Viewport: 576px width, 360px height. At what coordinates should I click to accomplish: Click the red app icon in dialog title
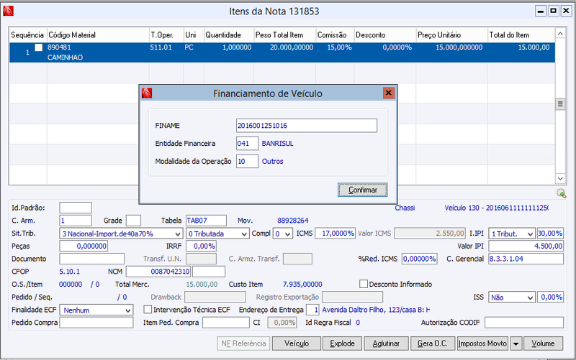(147, 93)
